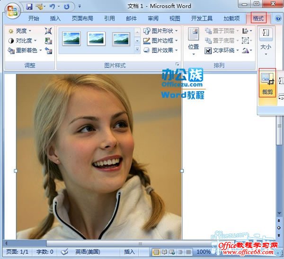This screenshot has height=259, width=284.
Task: Open the Page Layout (页面布局) tab
Action: pos(82,19)
